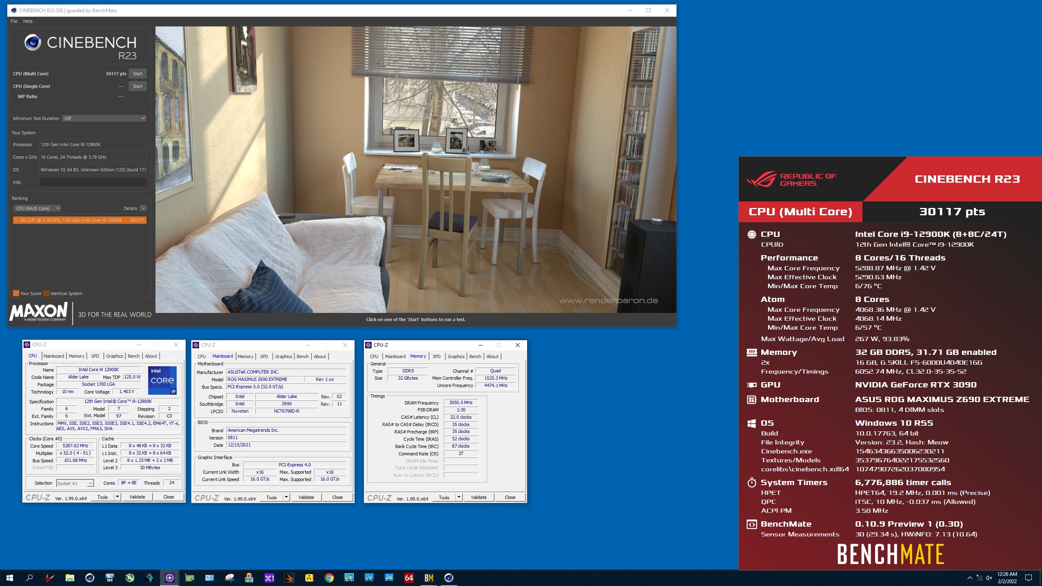This screenshot has height=586, width=1042.
Task: Click Model field ROG MAXIMUS Z690 EXTREME
Action: click(x=265, y=379)
